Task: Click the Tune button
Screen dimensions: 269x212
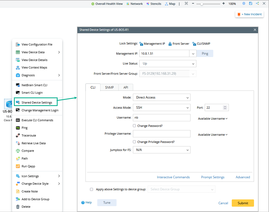Action: 107,203
